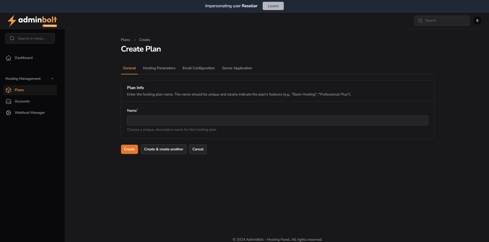Click the magnifier icon in menu search
Screen dimensions: 489x242
pos(12,38)
